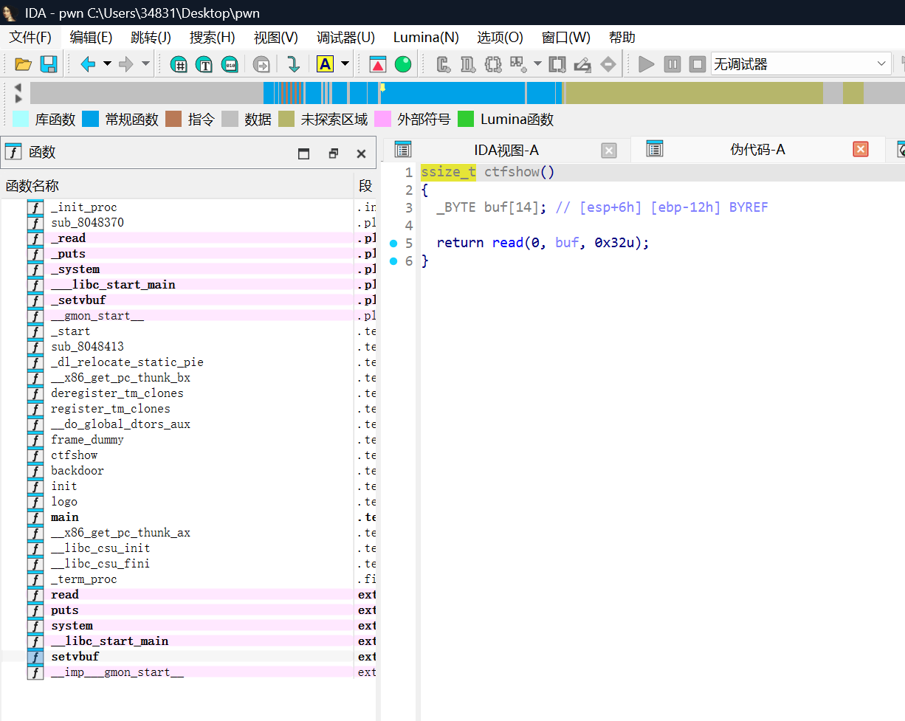Click the square bracket selection toolbar icon
The image size is (905, 721).
coord(557,64)
